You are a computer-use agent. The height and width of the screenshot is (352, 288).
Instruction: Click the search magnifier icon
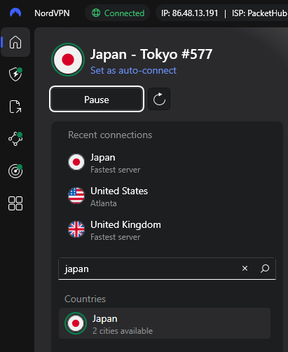265,269
